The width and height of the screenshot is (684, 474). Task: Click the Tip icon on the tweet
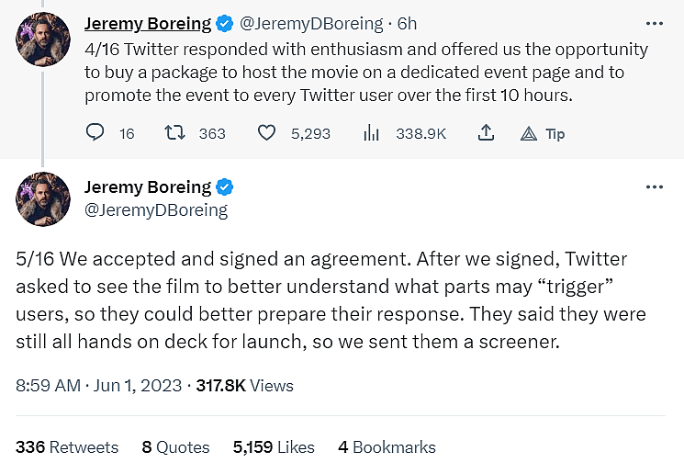(529, 133)
